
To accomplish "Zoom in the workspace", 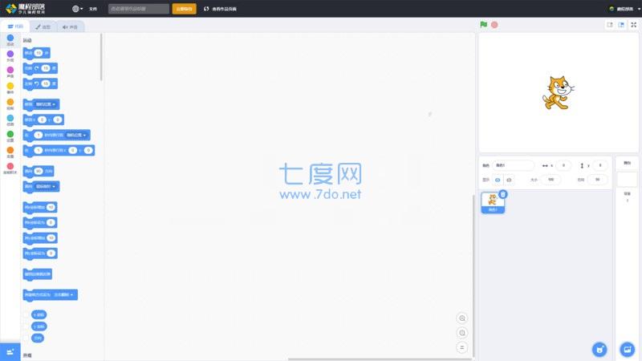I will (x=462, y=318).
